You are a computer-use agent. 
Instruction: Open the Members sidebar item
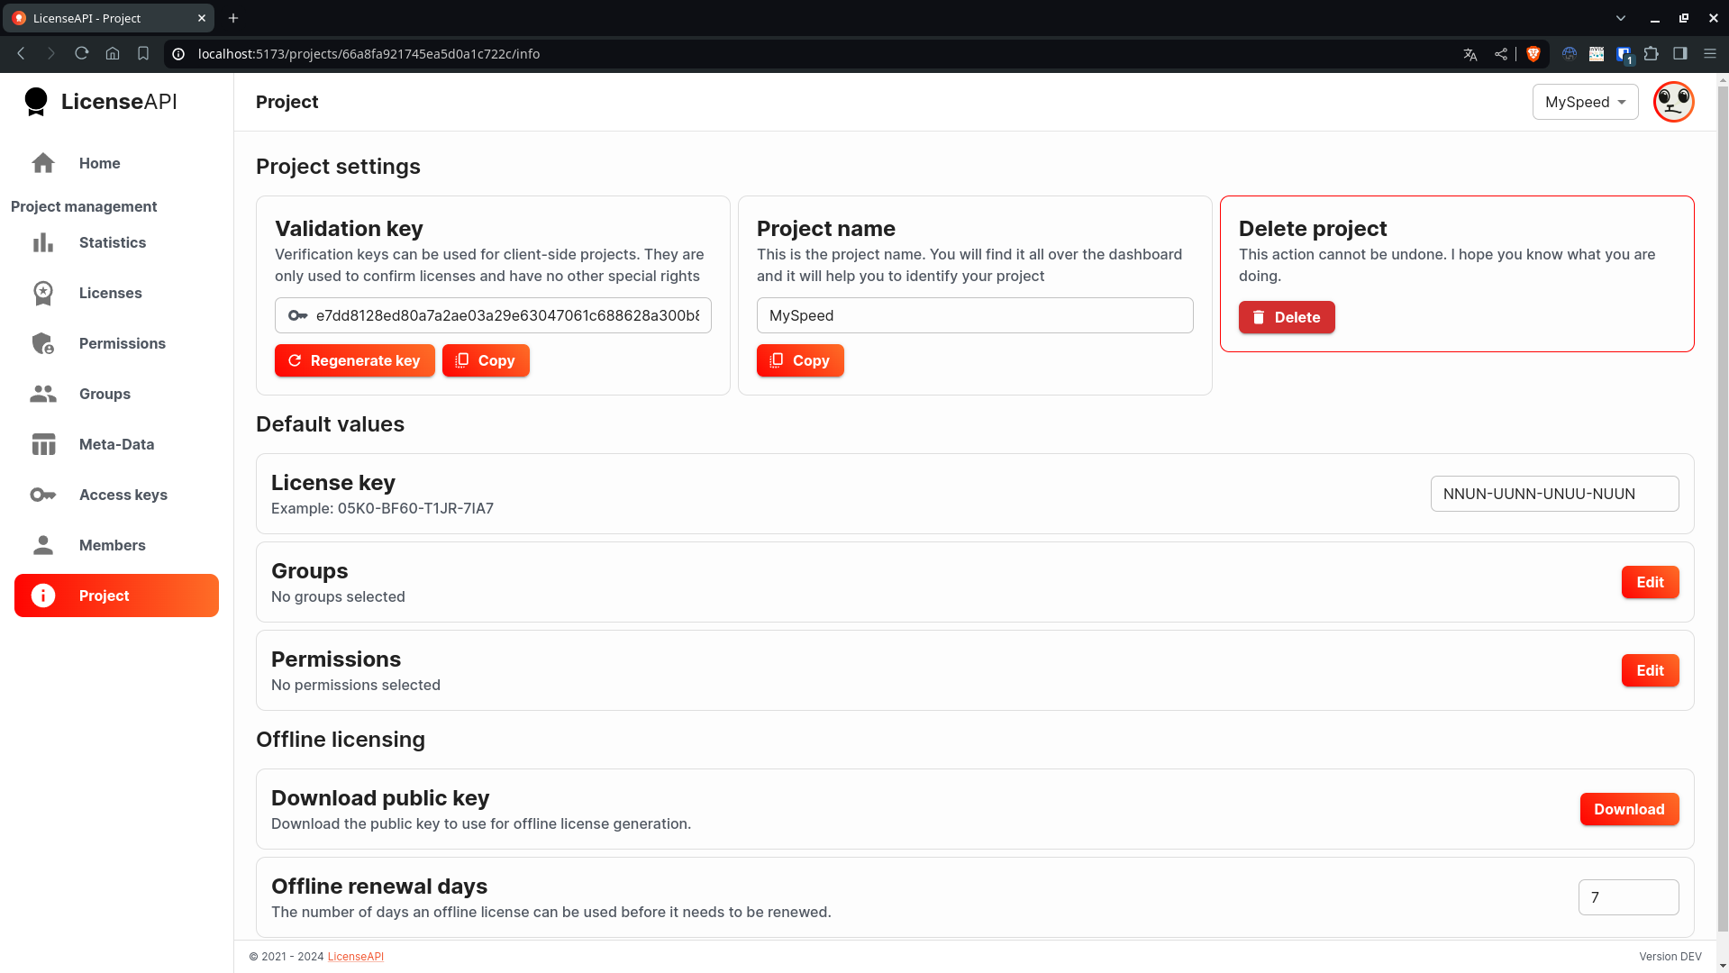[x=116, y=545]
